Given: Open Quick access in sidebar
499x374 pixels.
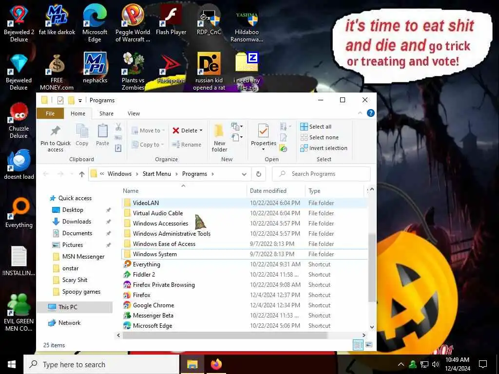Looking at the screenshot, I should coord(75,198).
